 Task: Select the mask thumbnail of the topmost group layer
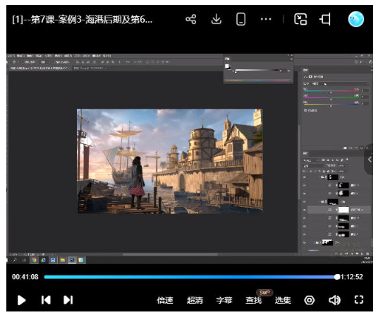pos(333,177)
